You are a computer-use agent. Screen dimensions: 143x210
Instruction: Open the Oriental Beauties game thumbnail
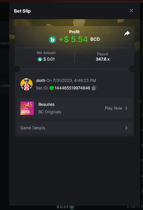[x=27, y=108]
